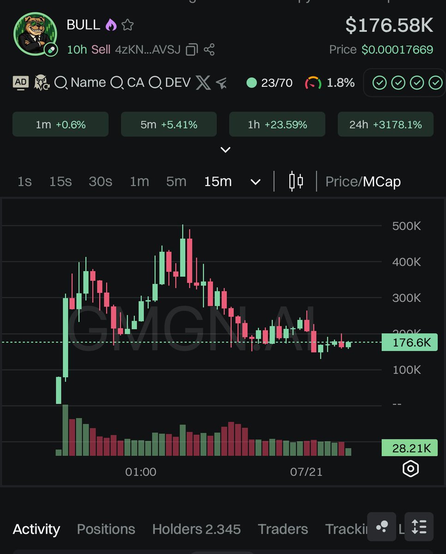Viewport: 446px width, 554px height.
Task: Click the 10h age label
Action: tap(77, 49)
